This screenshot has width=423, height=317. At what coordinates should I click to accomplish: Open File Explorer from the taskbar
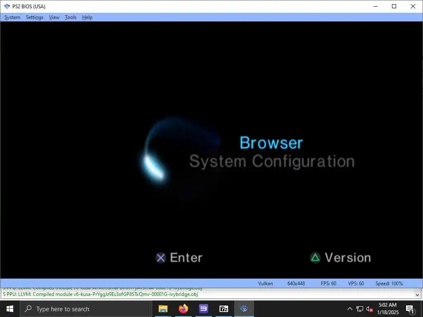tap(163, 309)
